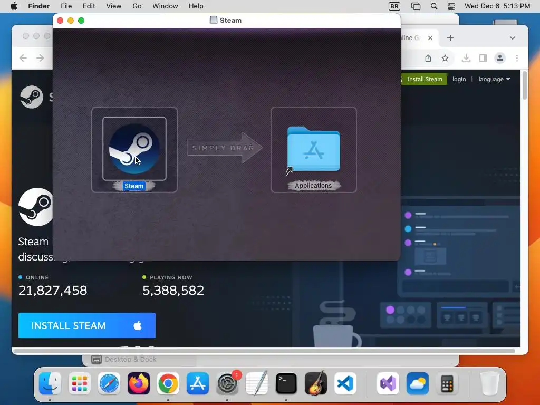Expand the language dropdown on Steam page

pyautogui.click(x=494, y=79)
